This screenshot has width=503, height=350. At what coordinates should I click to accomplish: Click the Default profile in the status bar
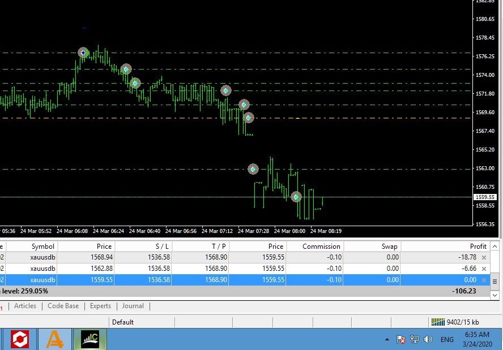click(122, 322)
